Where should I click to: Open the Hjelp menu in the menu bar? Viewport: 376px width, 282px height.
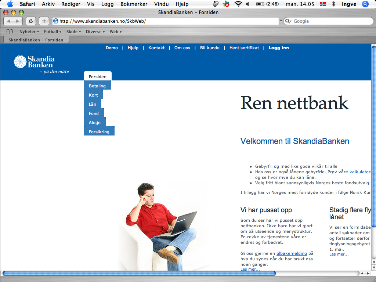coord(182,4)
